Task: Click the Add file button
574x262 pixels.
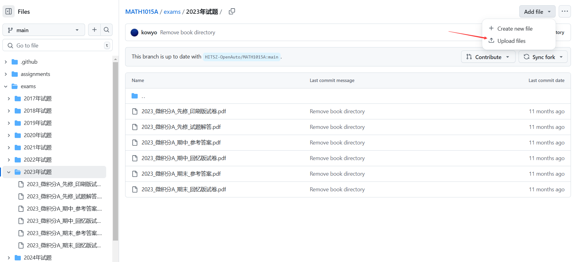Action: [537, 12]
